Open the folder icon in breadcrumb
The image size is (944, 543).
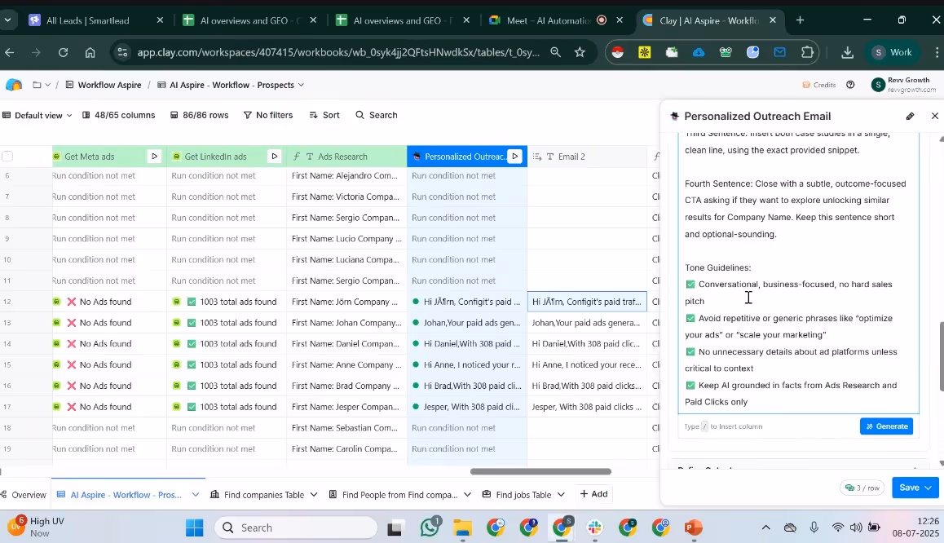37,85
